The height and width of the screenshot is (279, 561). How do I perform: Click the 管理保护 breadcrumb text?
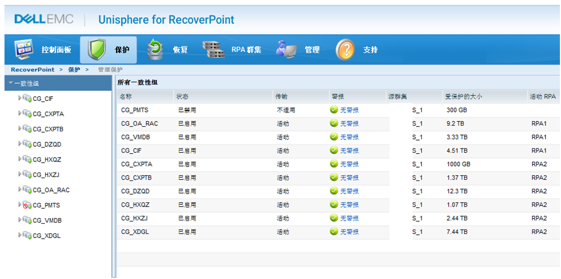point(110,69)
